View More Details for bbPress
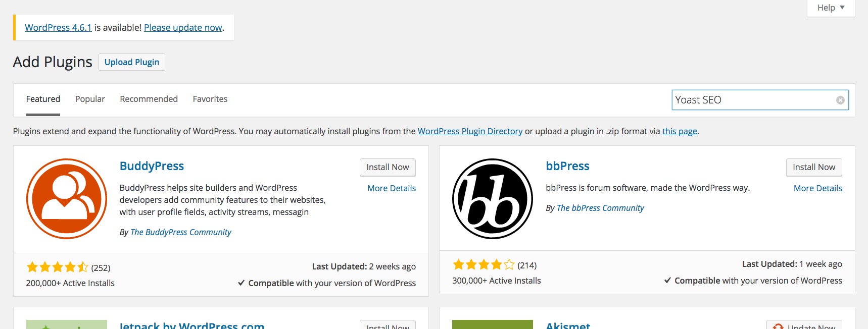Image resolution: width=868 pixels, height=329 pixels. (817, 188)
